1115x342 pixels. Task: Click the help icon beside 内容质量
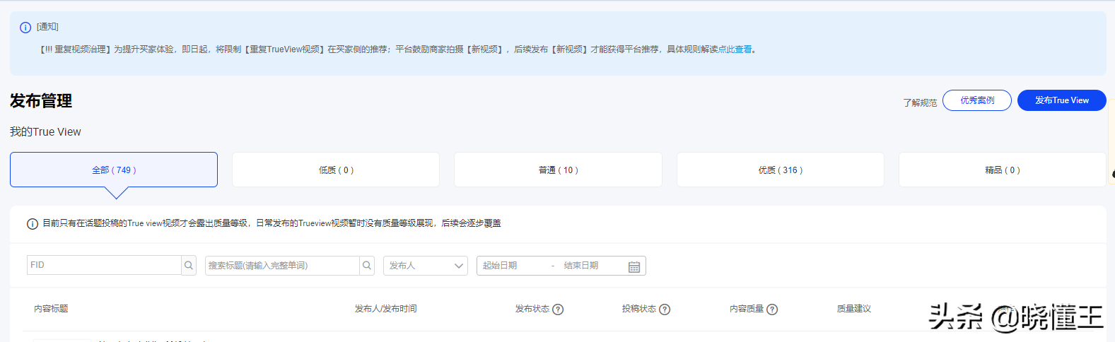772,309
